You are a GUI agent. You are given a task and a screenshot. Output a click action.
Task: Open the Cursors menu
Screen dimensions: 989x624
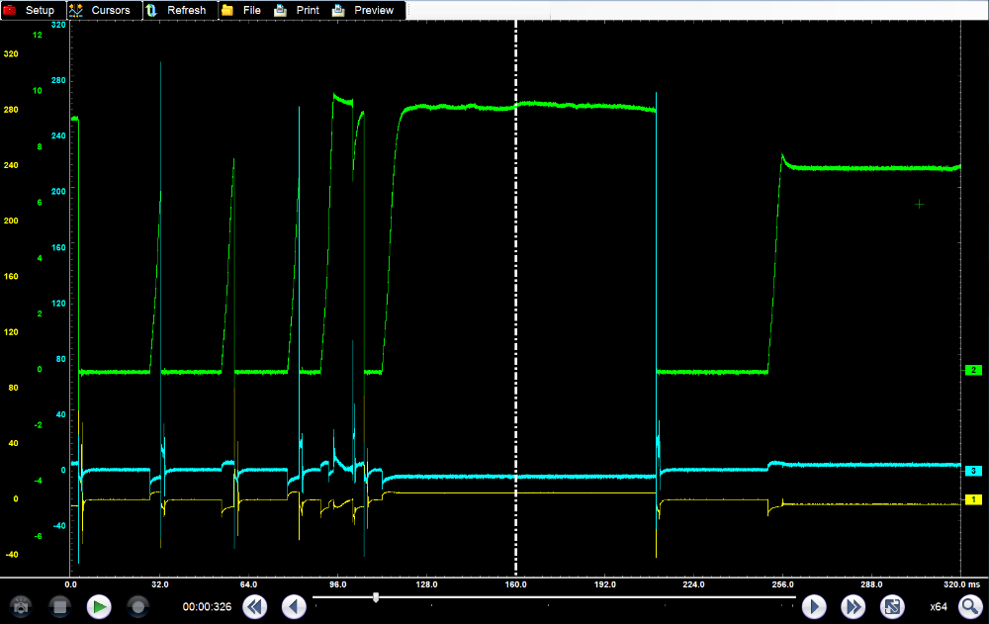(103, 10)
